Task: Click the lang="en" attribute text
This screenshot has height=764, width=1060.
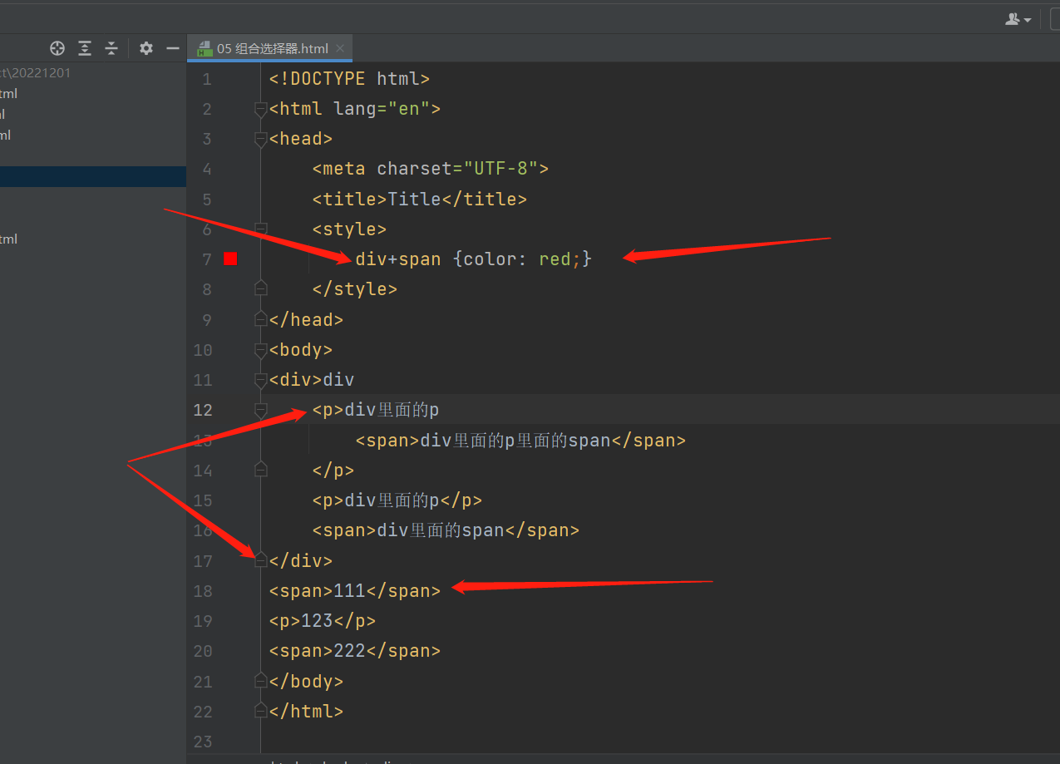Action: point(382,109)
